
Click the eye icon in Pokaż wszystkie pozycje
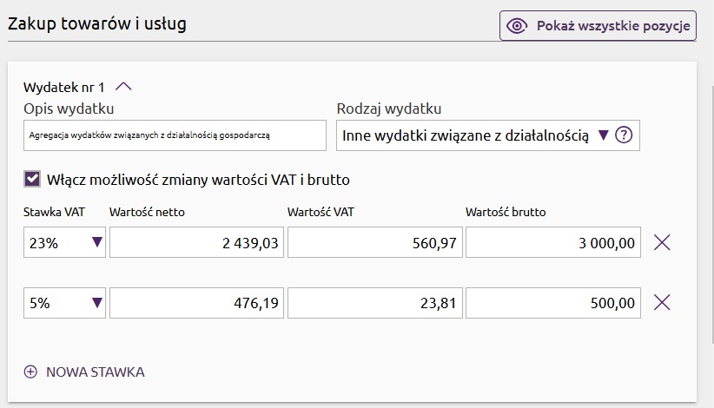pos(517,26)
